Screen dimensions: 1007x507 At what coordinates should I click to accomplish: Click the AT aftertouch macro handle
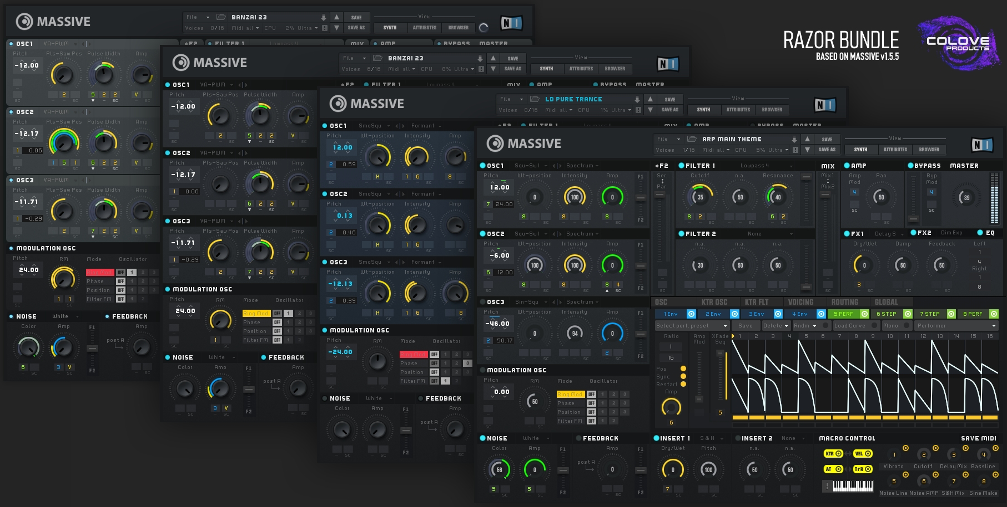(833, 469)
